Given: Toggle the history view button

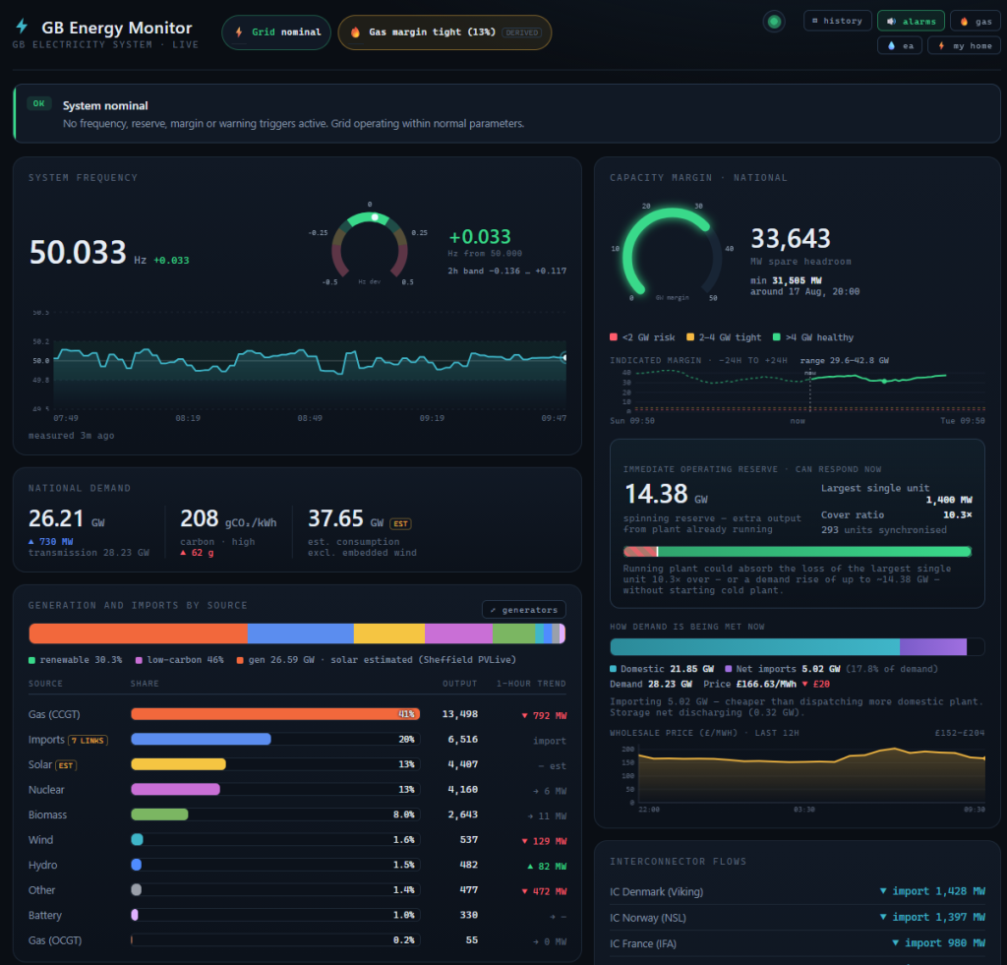Looking at the screenshot, I should (838, 21).
